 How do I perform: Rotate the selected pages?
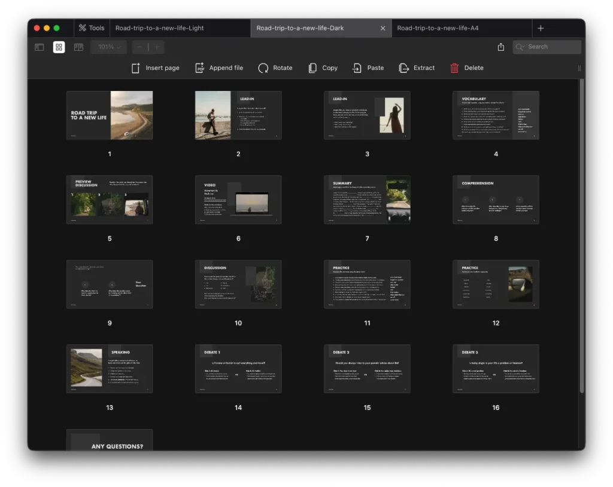[263, 68]
